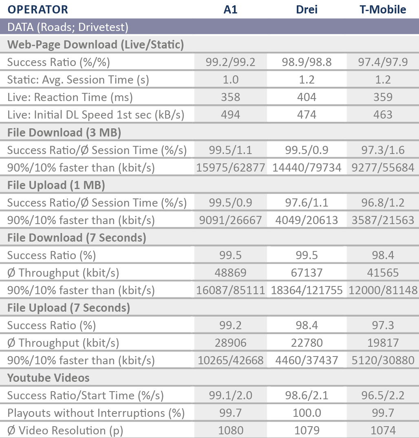Image resolution: width=419 pixels, height=438 pixels.
Task: Select the Drei value 4460/37437
Action: click(307, 361)
